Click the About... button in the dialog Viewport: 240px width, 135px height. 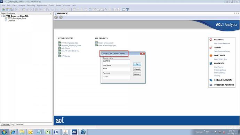[137, 74]
